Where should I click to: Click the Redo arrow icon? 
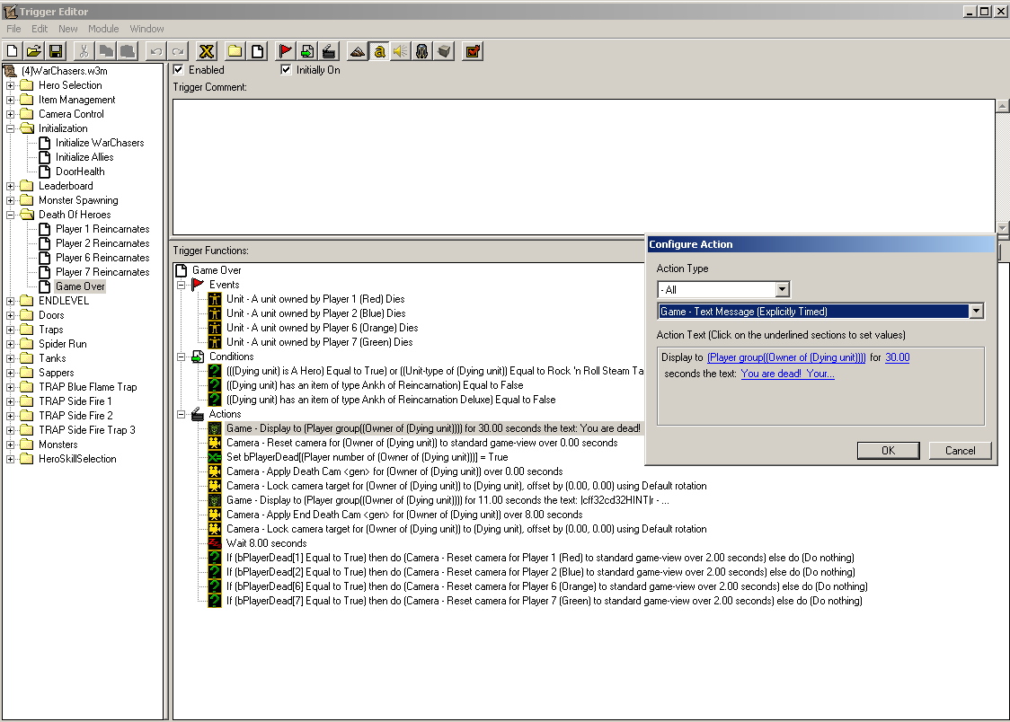click(178, 51)
